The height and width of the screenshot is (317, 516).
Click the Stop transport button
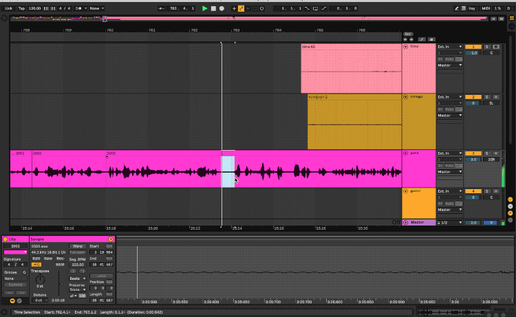[x=213, y=8]
